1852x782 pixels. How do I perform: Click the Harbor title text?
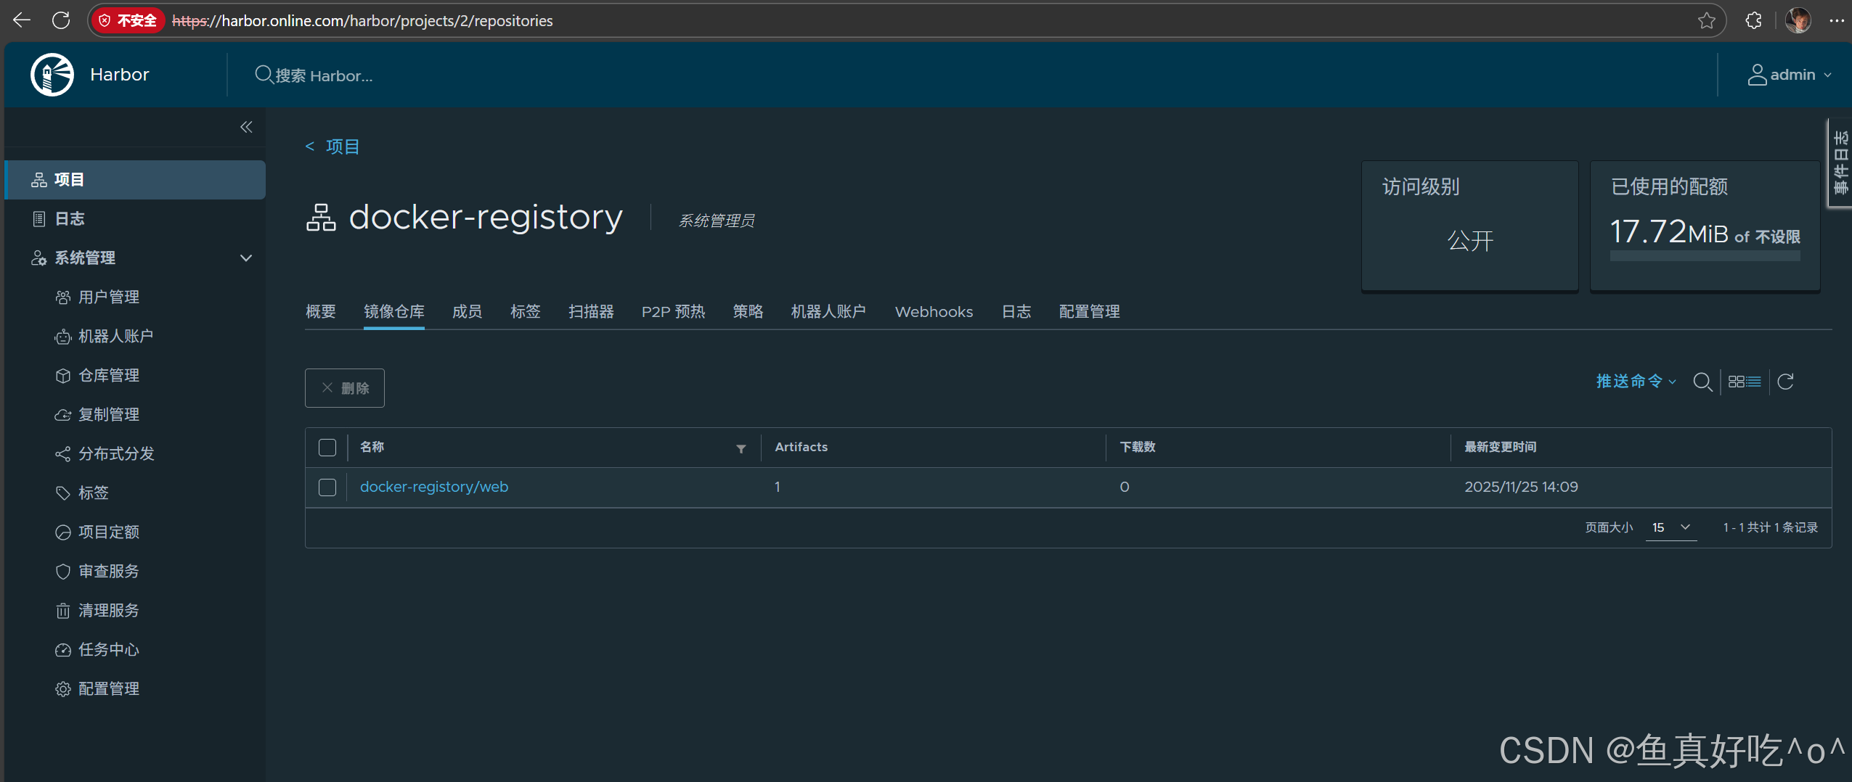click(120, 75)
